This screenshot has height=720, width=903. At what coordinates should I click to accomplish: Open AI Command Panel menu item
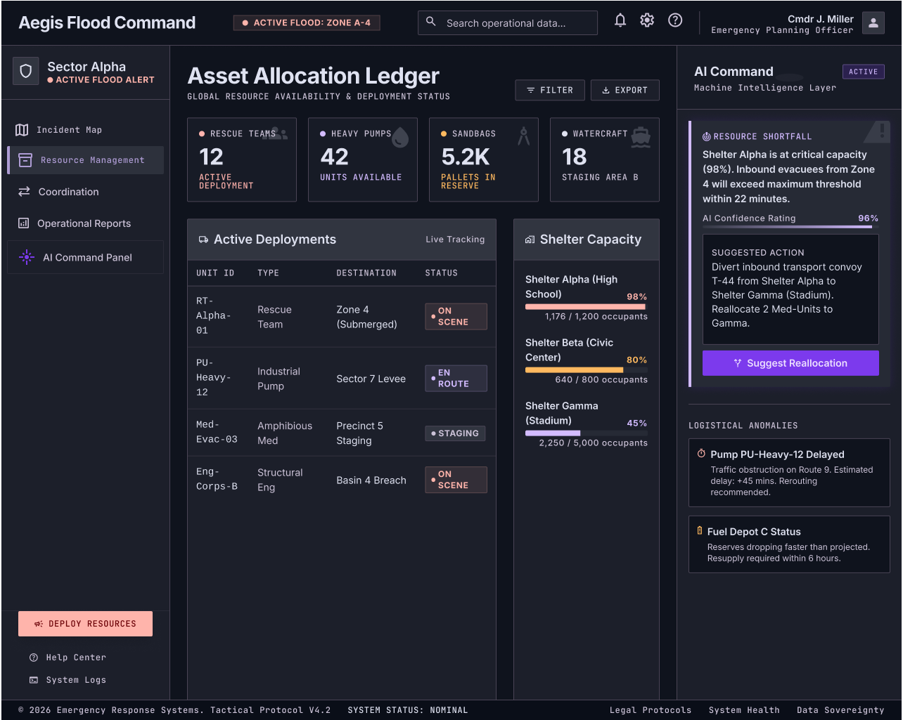coord(86,258)
